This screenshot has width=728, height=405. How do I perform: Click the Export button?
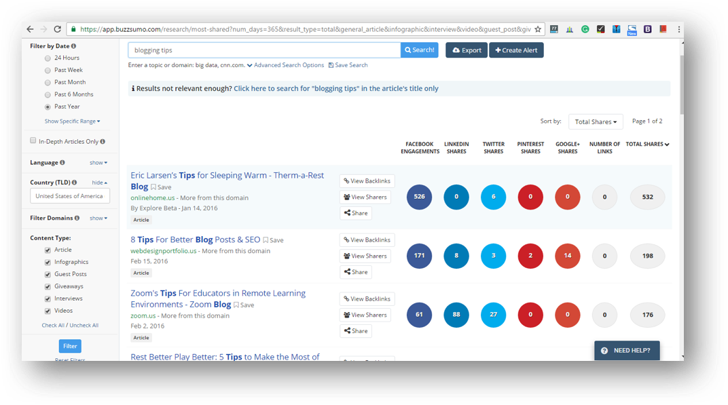466,50
